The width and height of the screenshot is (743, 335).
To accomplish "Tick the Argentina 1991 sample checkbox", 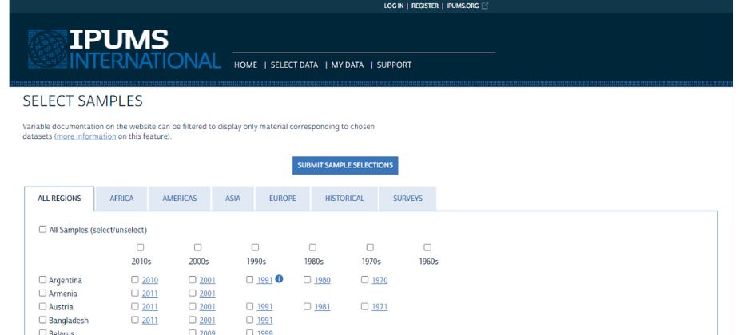I will (x=250, y=280).
